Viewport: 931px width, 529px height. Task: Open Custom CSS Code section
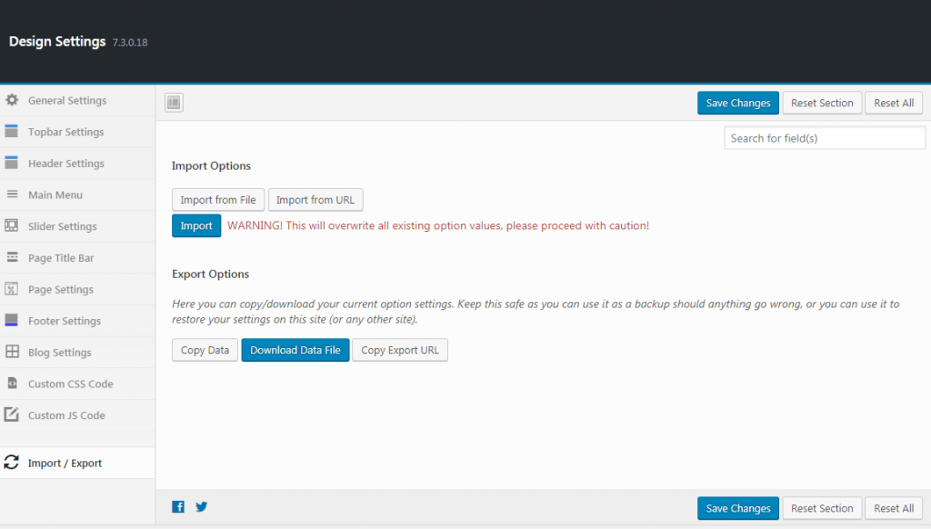point(77,384)
